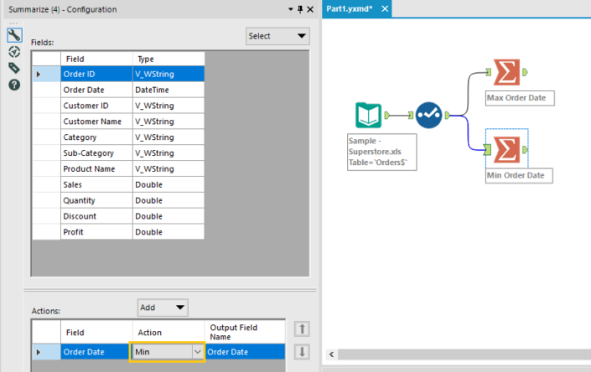This screenshot has width=591, height=372.
Task: Click the Max Order Date tool output anchor
Action: pos(525,72)
